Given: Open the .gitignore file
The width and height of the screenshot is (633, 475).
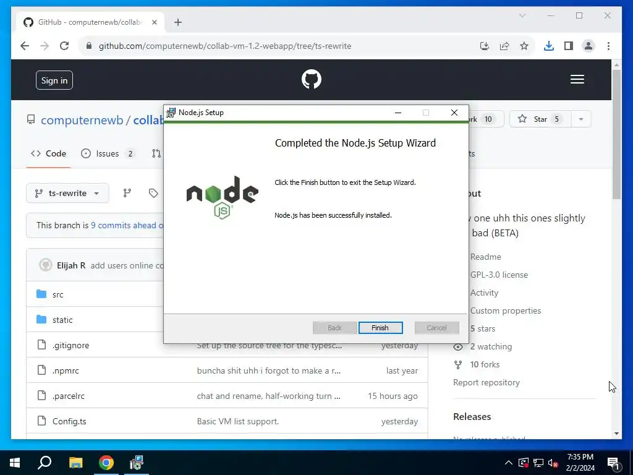Looking at the screenshot, I should coord(70,345).
